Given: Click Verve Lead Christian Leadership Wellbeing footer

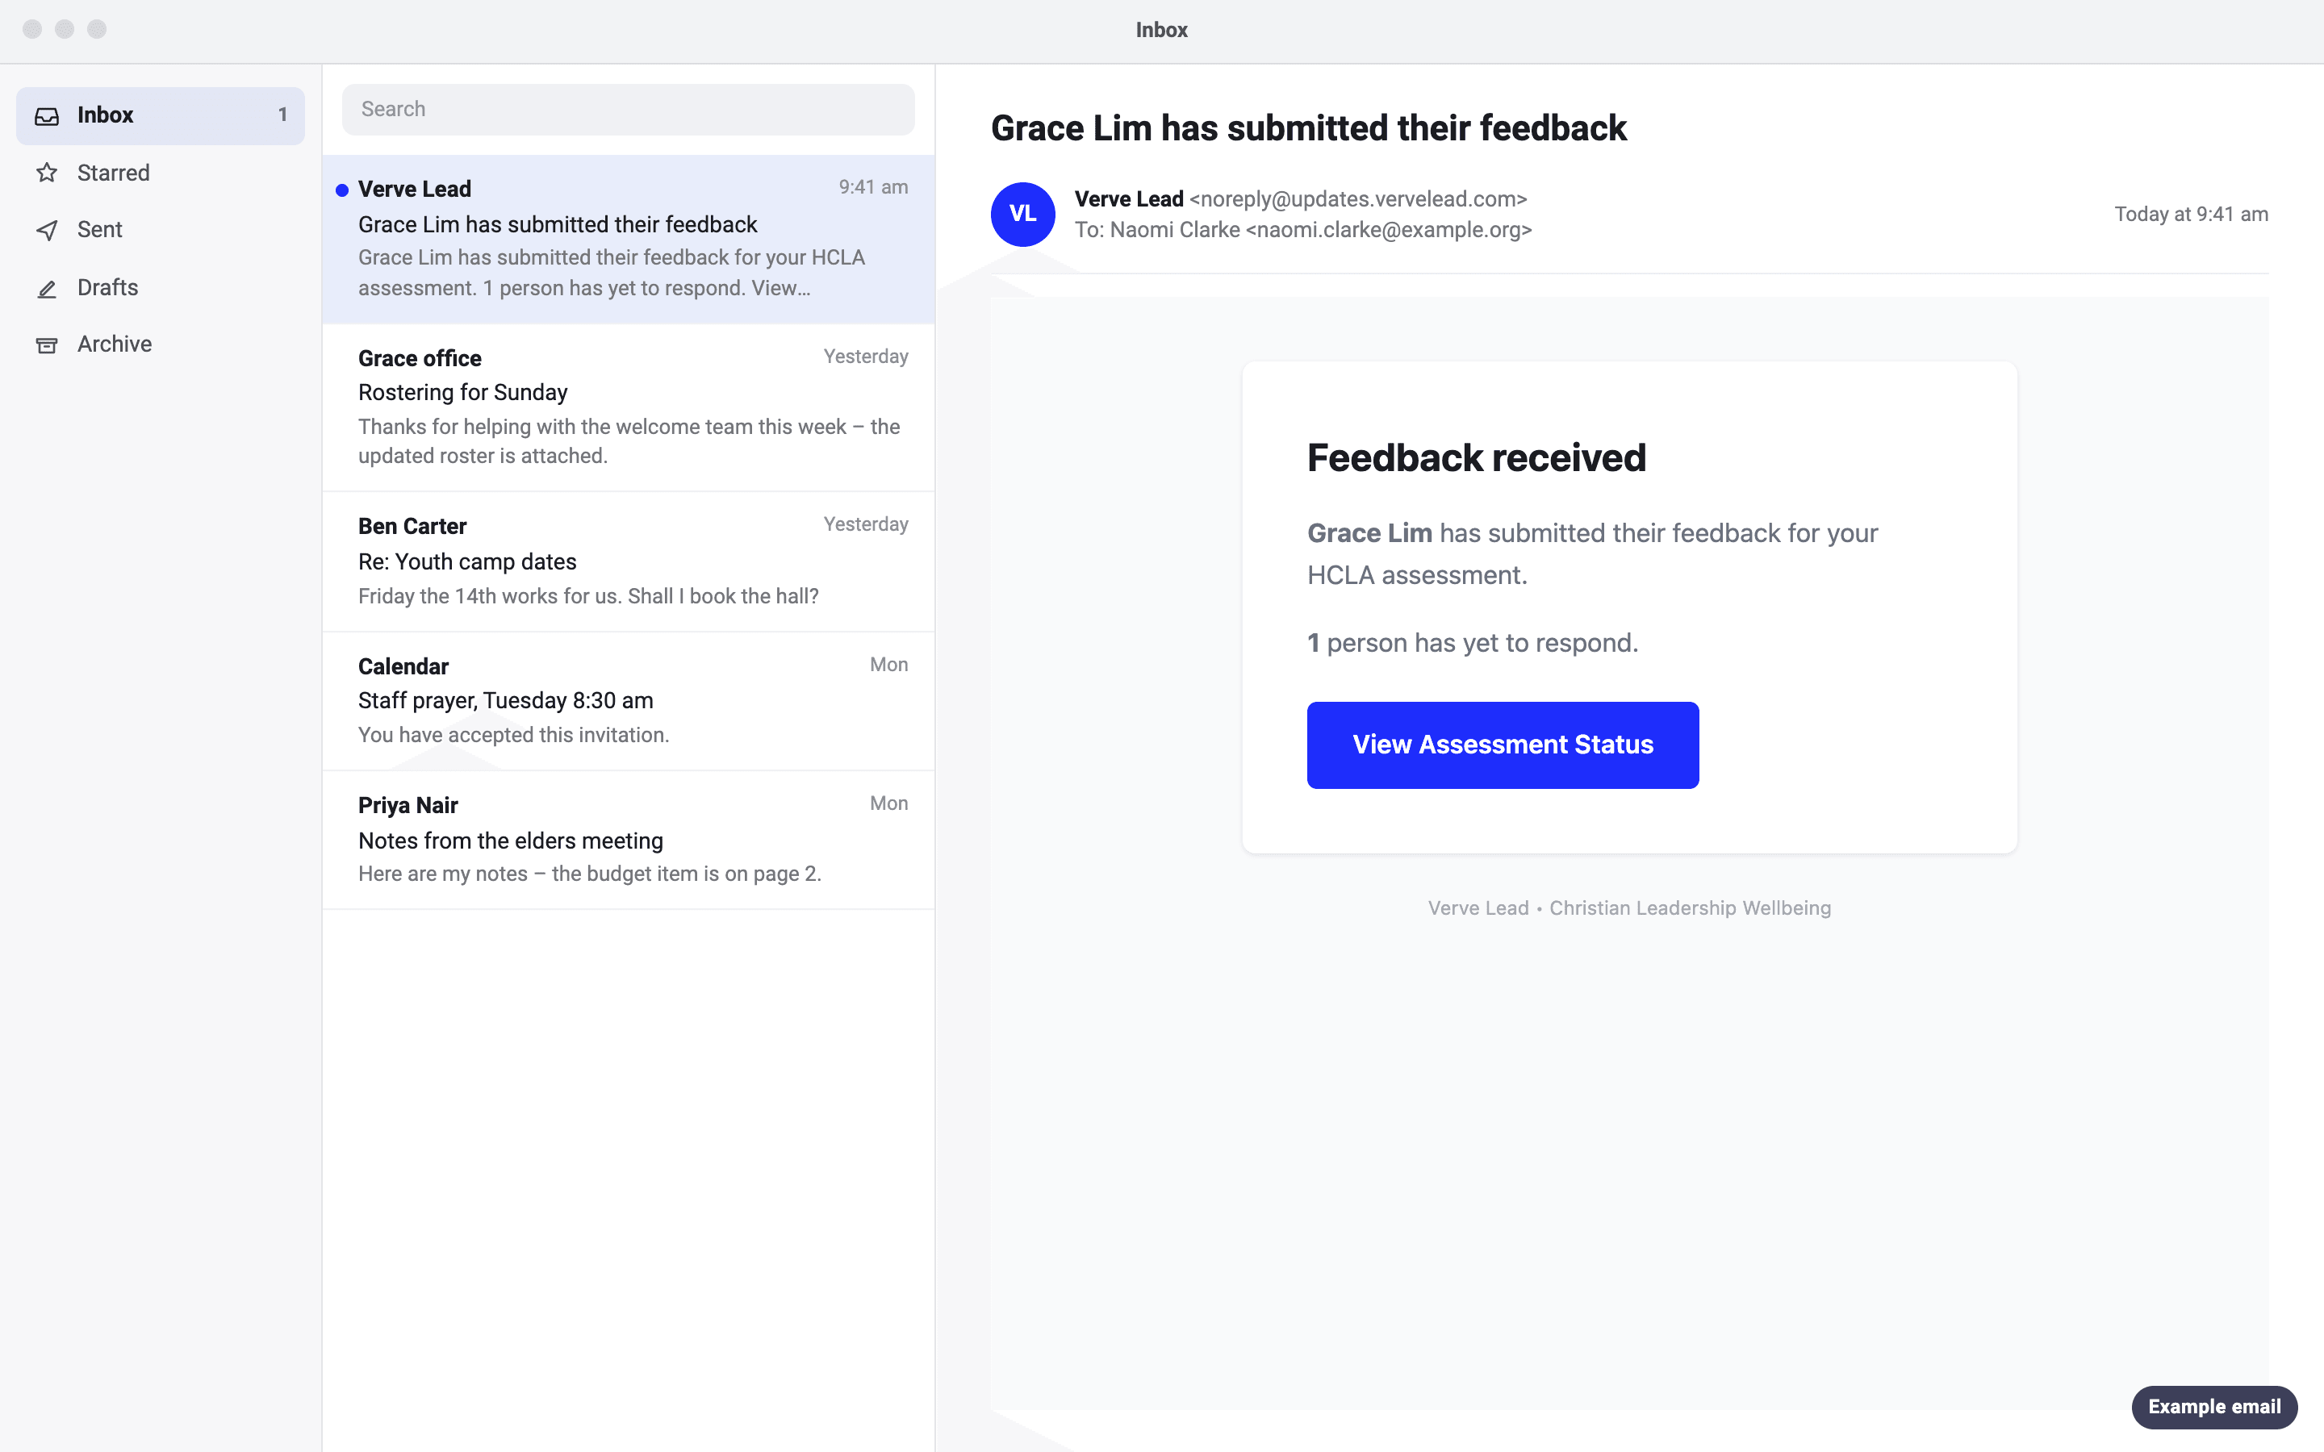Looking at the screenshot, I should tap(1630, 908).
